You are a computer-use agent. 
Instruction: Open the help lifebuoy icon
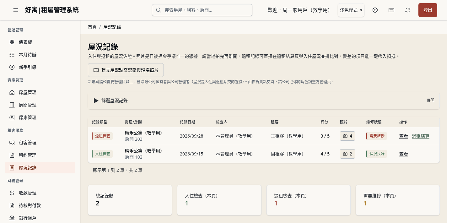coord(375,10)
